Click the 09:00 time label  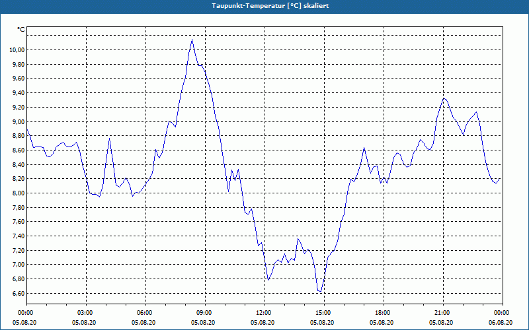(205, 313)
